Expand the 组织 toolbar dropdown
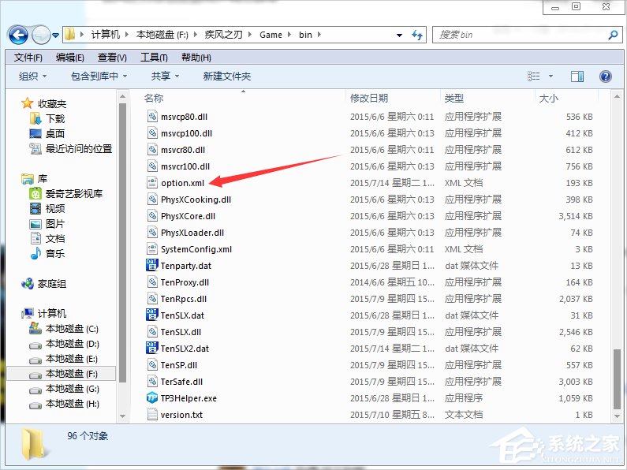 pos(33,76)
